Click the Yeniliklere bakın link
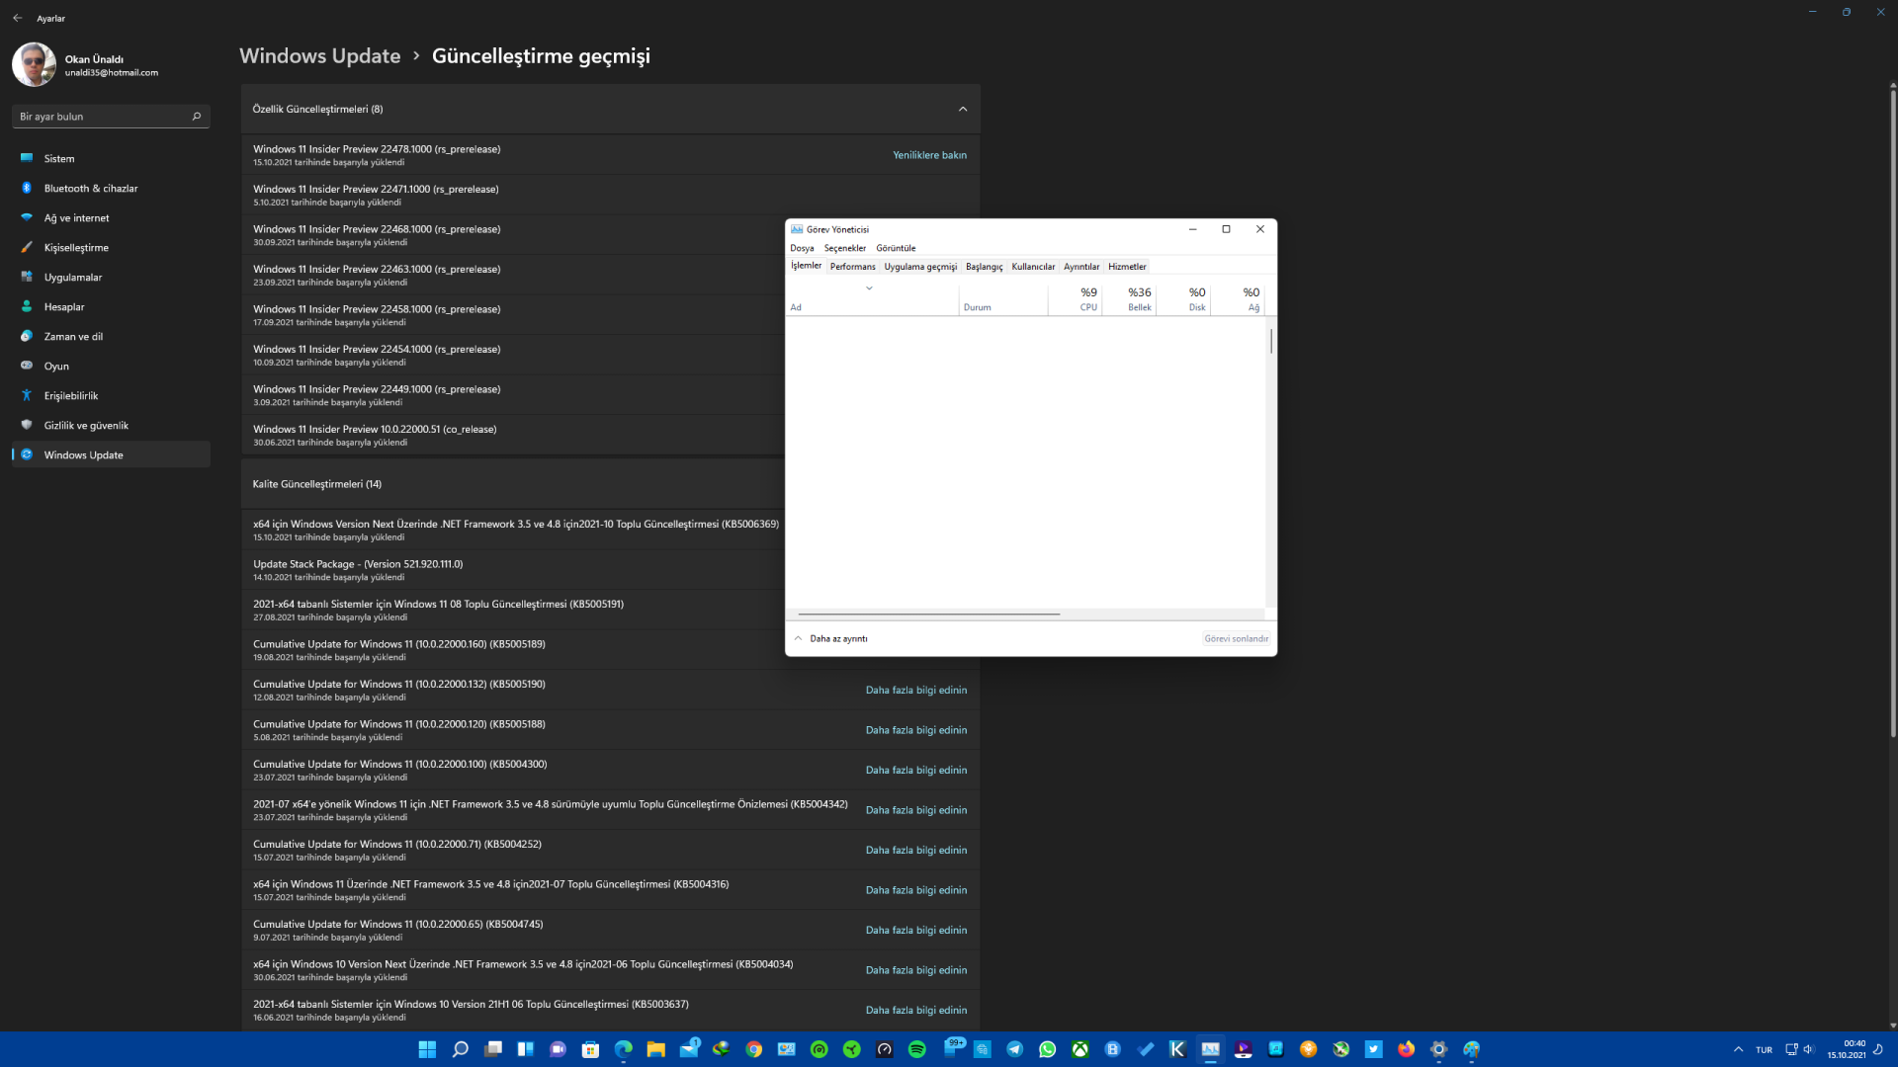Viewport: 1898px width, 1067px height. [929, 155]
